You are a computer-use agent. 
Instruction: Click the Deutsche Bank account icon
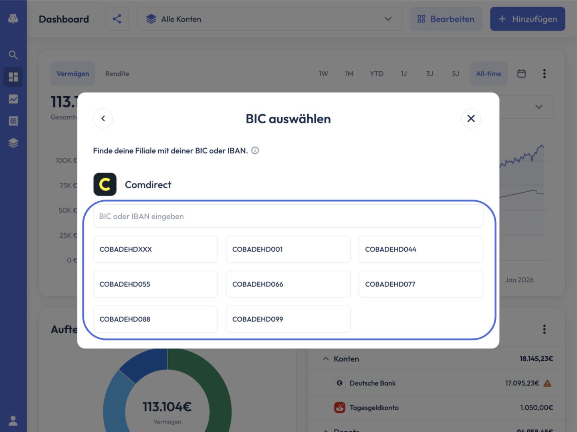[x=340, y=383]
